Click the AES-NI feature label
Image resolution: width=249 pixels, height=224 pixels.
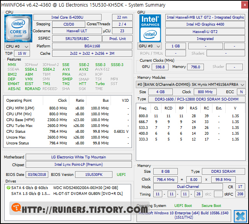tap(14, 89)
